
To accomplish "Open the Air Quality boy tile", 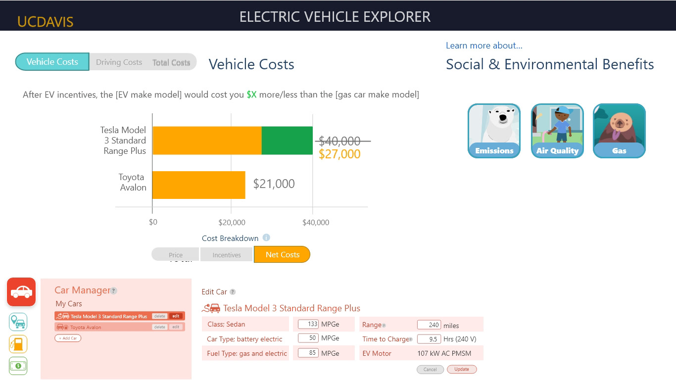I will (x=557, y=131).
